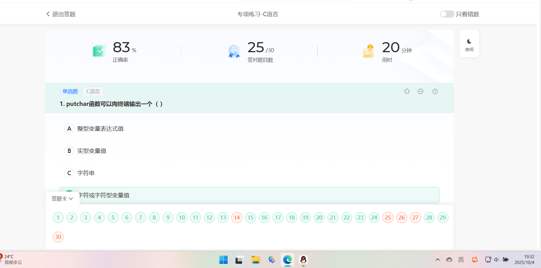The height and width of the screenshot is (268, 541).
Task: Open Snipaste from the system tray
Action: coord(474,260)
